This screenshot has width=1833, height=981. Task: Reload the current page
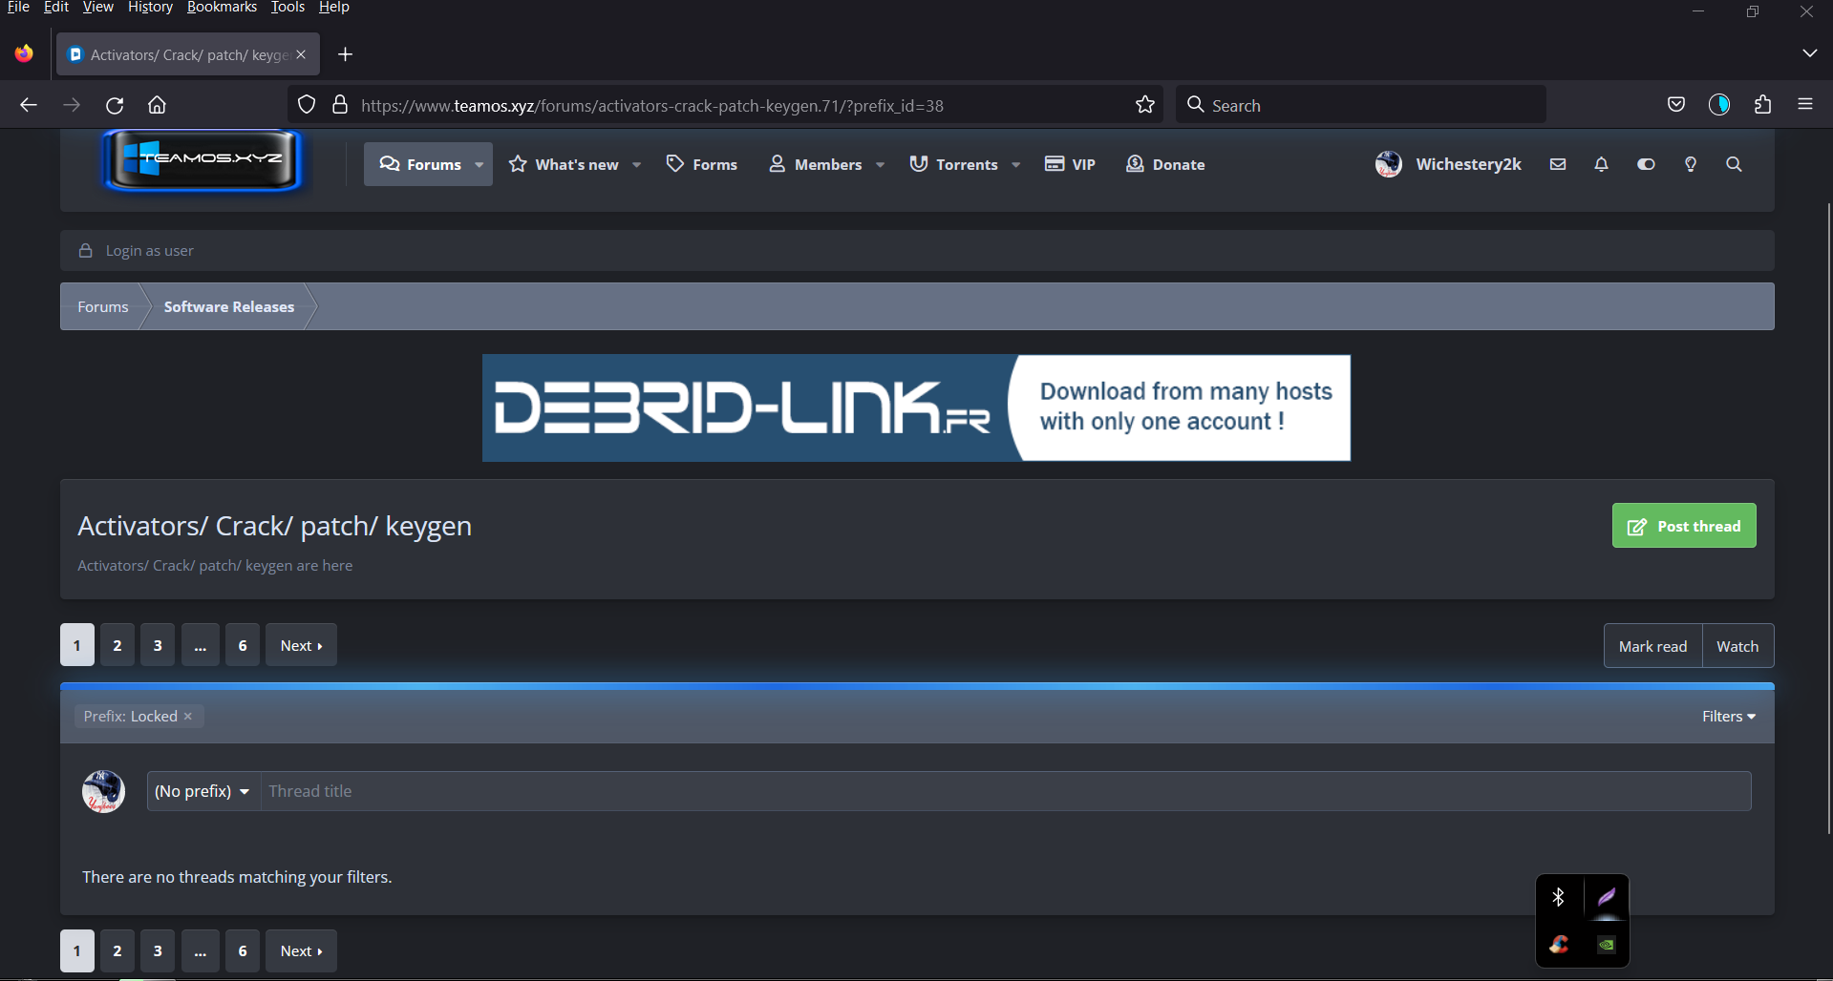(115, 105)
